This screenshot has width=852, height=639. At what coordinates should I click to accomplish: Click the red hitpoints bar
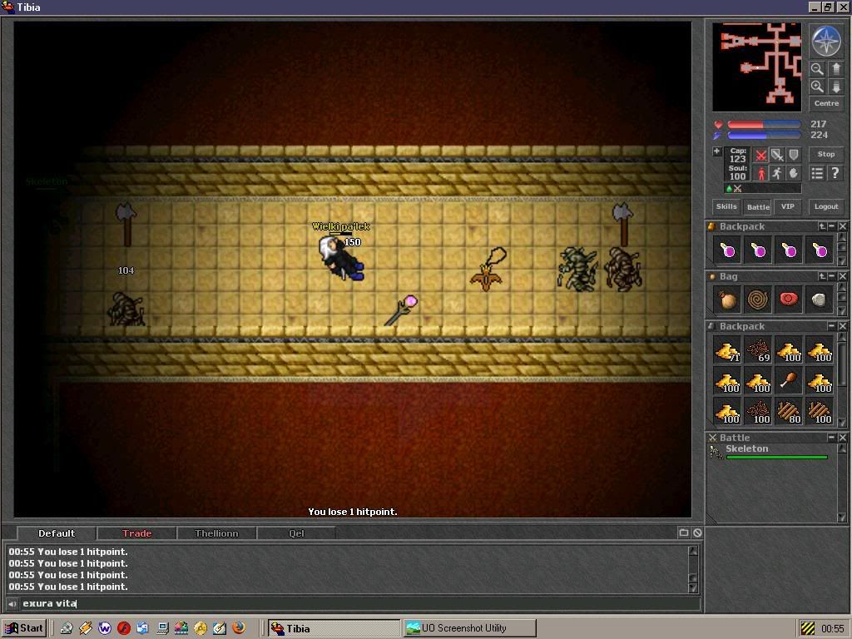click(x=764, y=125)
